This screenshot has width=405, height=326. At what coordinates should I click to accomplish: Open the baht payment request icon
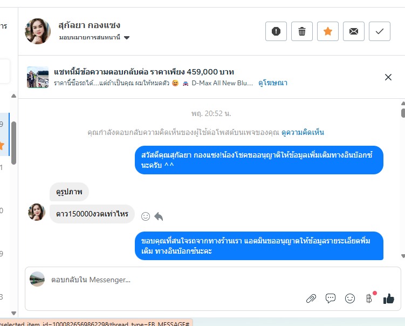pos(369,298)
